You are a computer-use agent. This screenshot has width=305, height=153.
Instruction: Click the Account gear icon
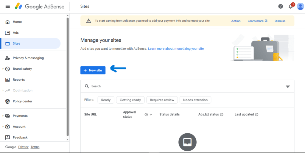point(7,127)
